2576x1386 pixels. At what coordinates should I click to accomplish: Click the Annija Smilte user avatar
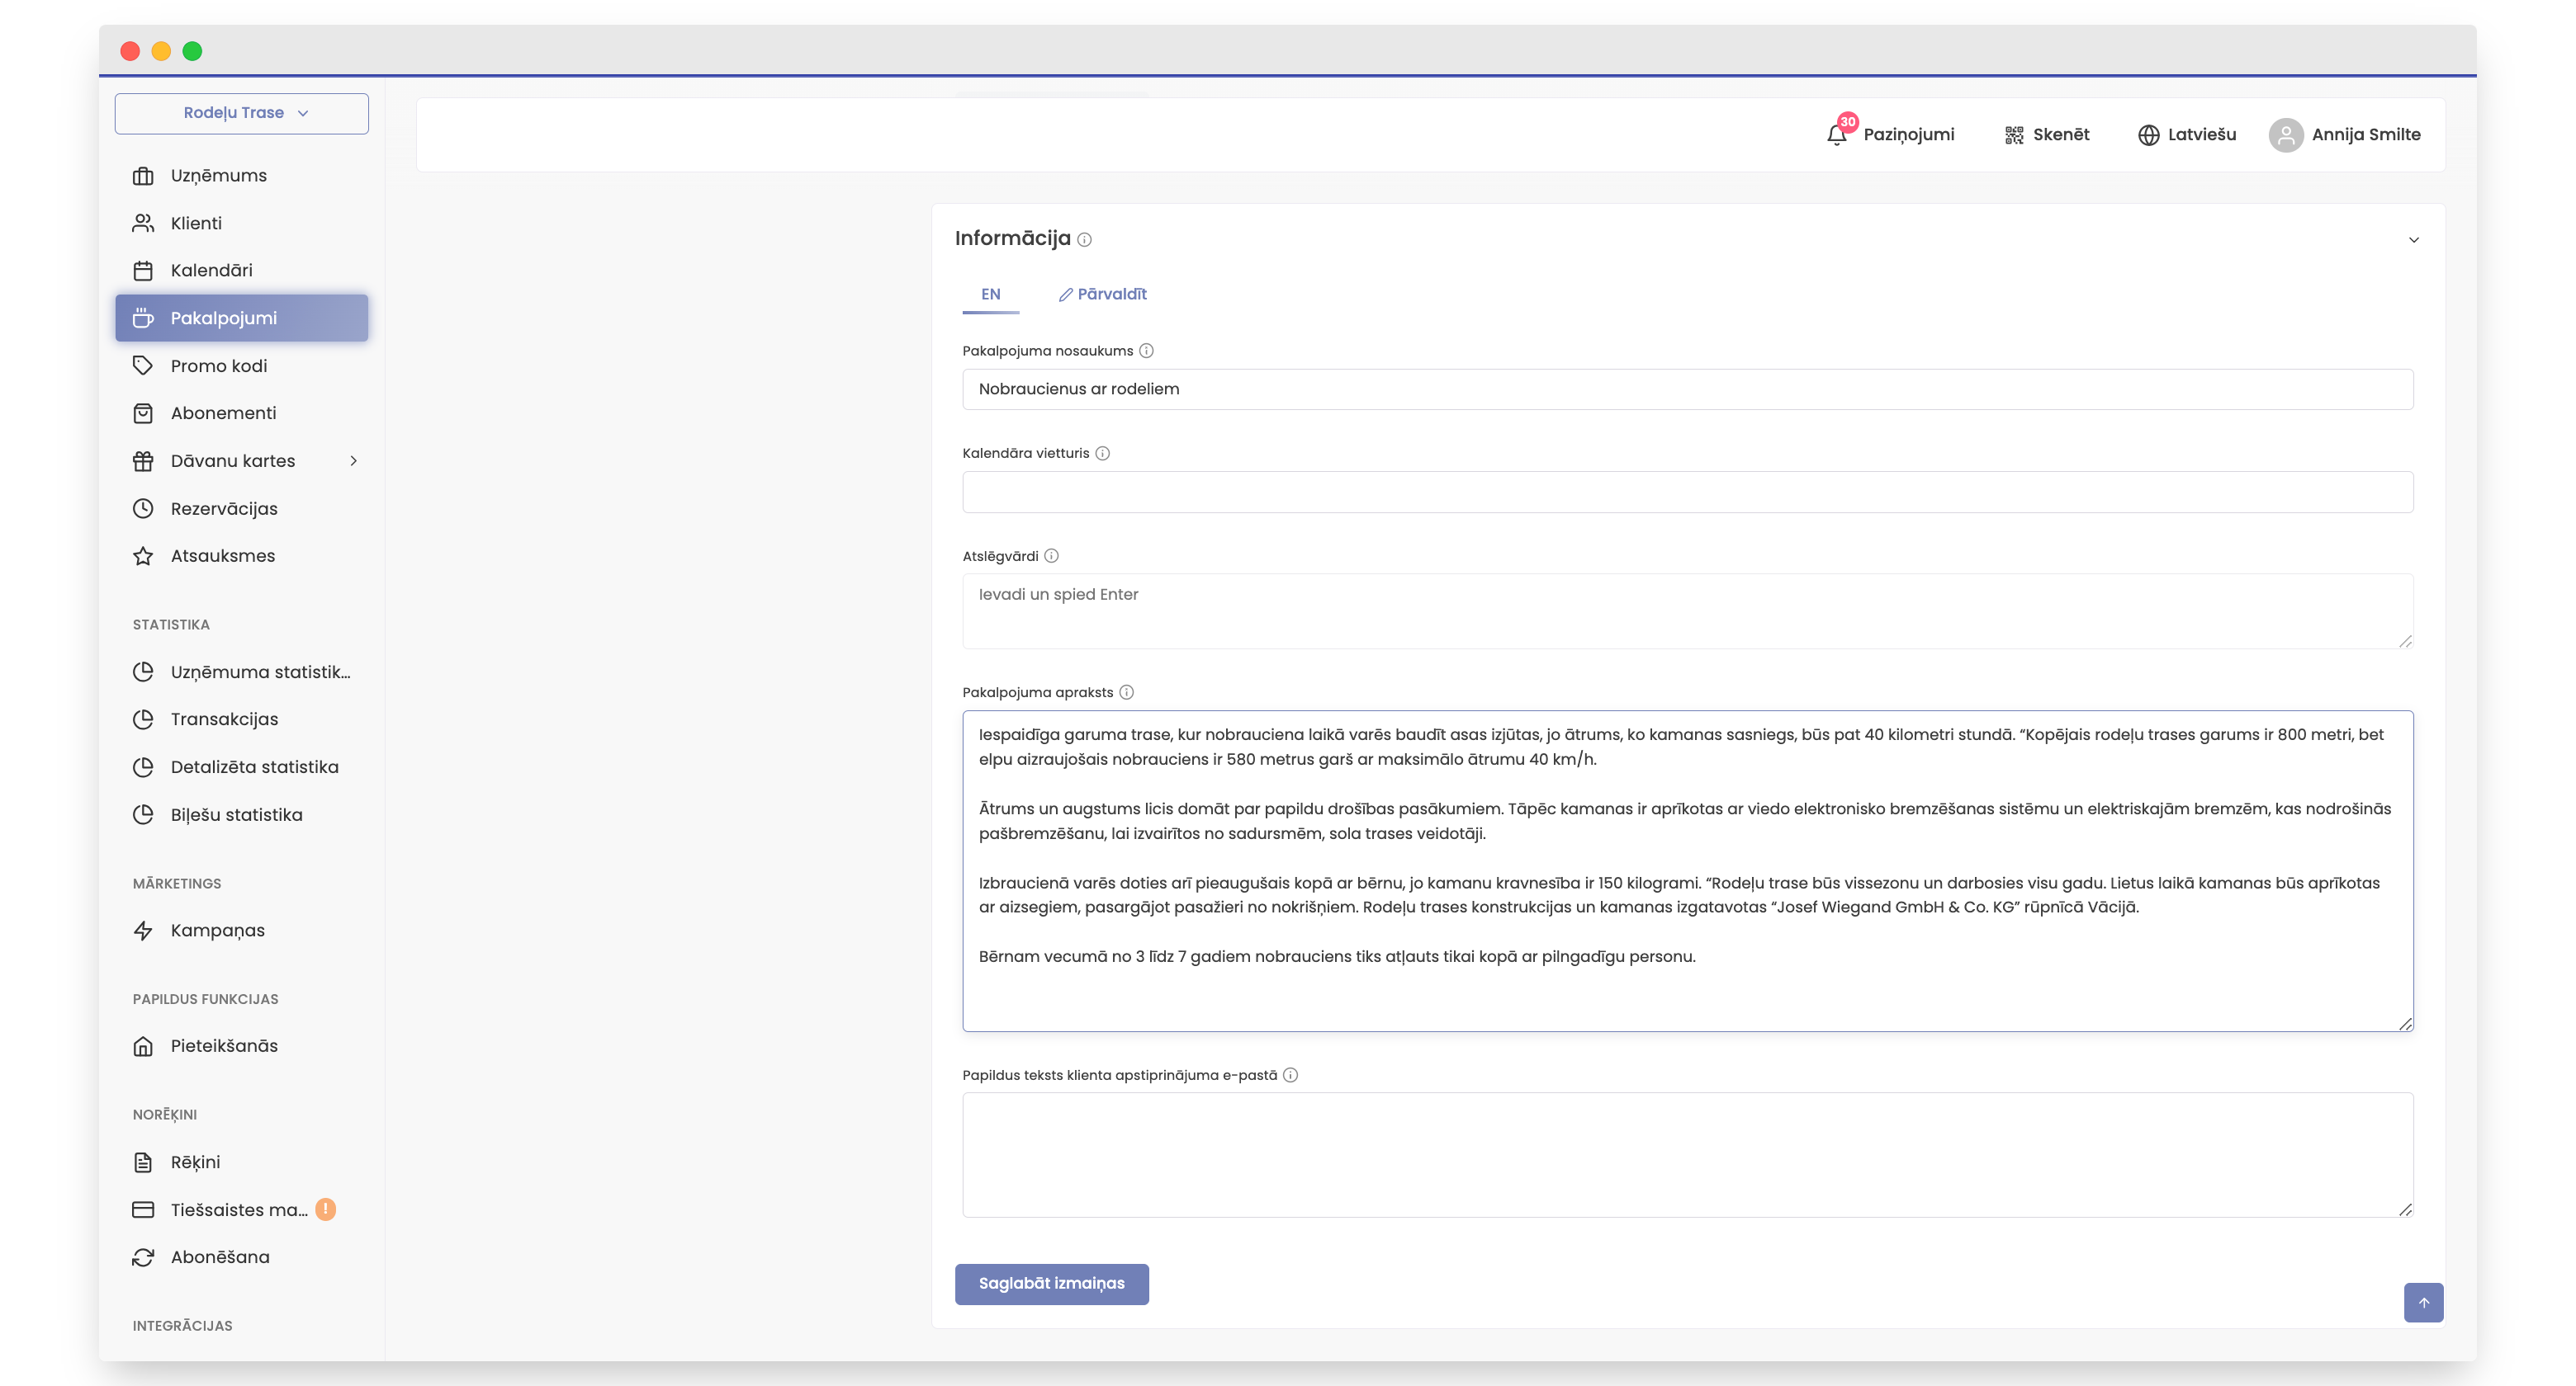click(2286, 135)
